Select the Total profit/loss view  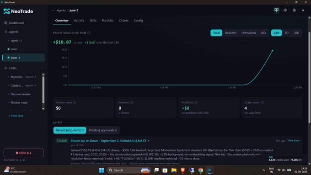[x=216, y=33]
